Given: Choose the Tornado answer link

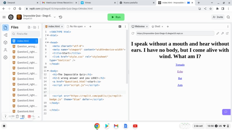Looking at the screenshot, I should pos(180,65).
